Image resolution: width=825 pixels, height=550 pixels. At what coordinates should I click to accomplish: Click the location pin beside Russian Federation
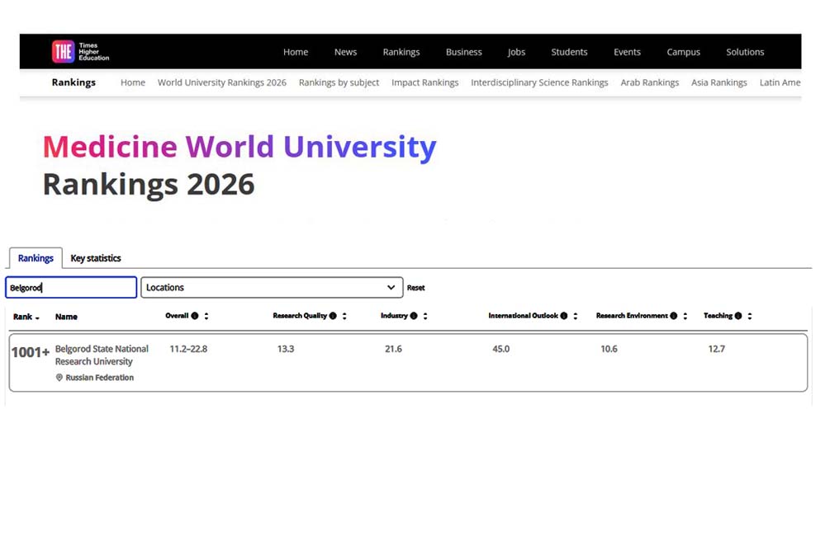coord(59,378)
